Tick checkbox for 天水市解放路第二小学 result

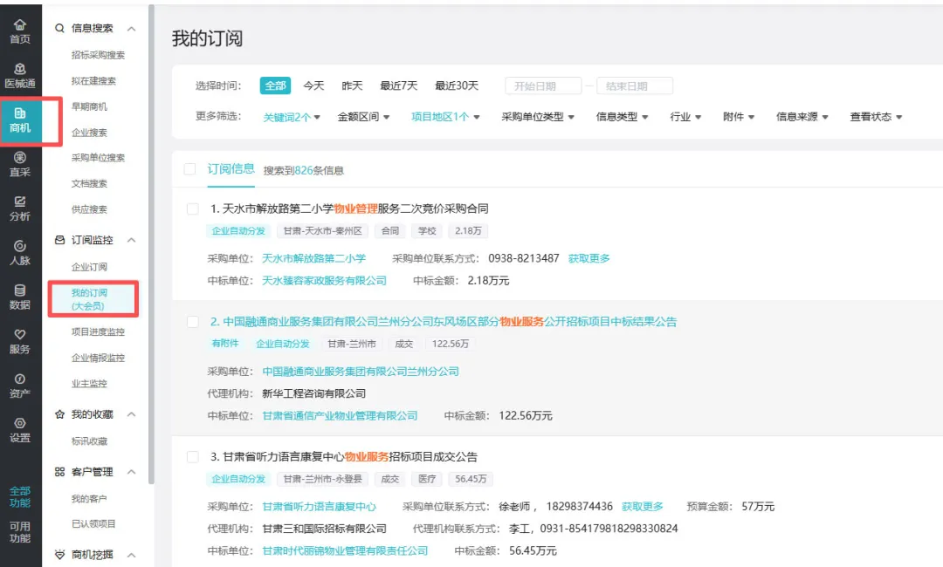(x=193, y=209)
